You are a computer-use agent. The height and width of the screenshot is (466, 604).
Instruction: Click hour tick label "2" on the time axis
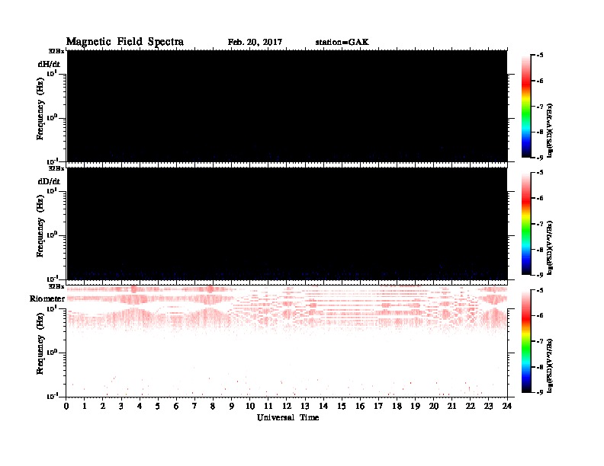pyautogui.click(x=103, y=406)
